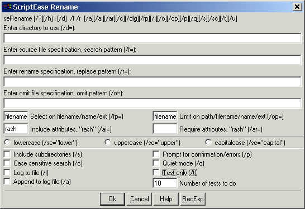
Task: Select the capitalcase radio button
Action: click(208, 142)
